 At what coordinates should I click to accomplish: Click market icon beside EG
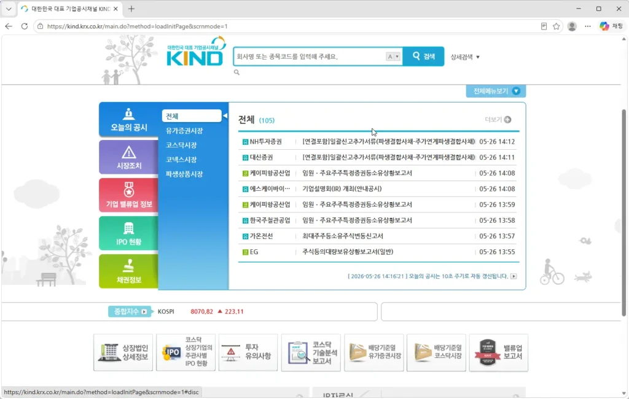[245, 252]
